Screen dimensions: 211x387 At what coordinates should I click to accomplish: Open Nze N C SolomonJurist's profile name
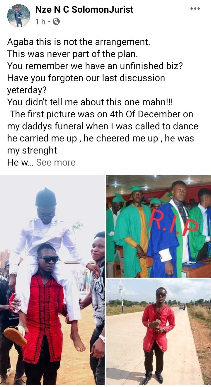(84, 9)
